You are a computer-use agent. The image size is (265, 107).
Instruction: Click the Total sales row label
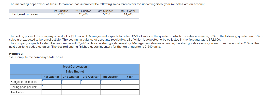(17, 92)
